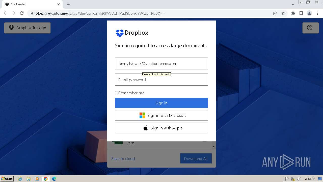Image resolution: width=323 pixels, height=182 pixels.
Task: Open Internet Explorer from taskbar
Action: click(20, 179)
